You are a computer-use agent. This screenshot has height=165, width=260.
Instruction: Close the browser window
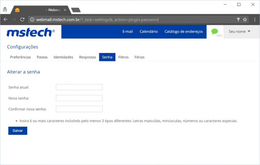(253, 5)
